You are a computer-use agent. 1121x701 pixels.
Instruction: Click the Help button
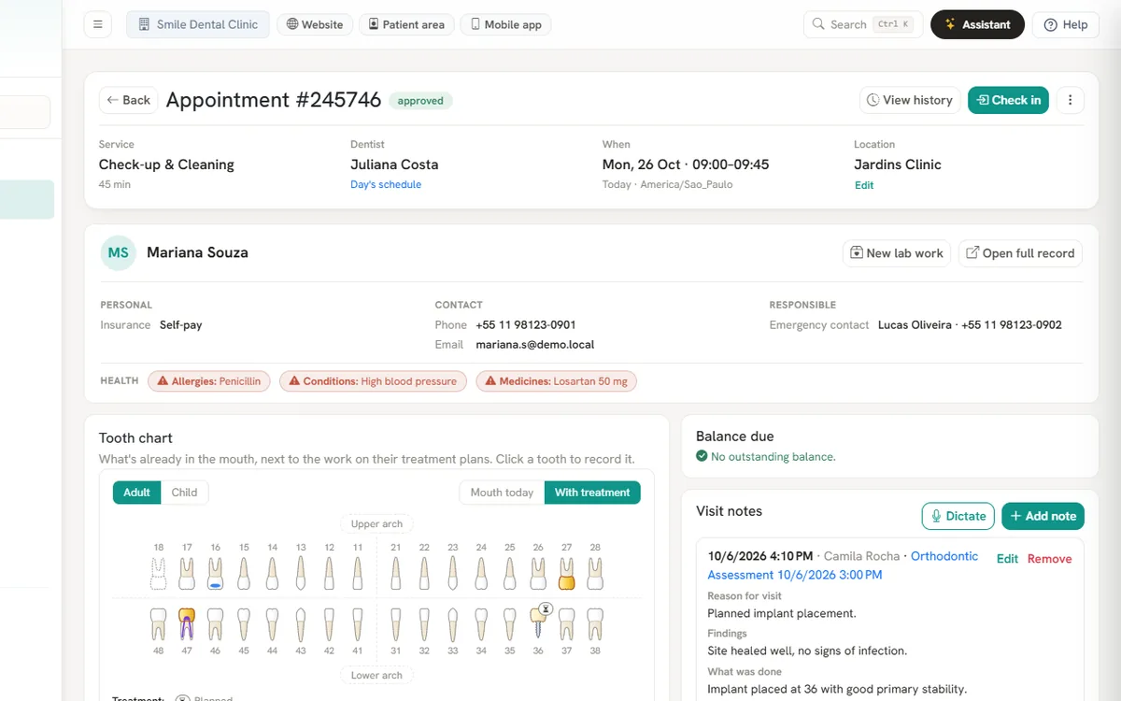click(x=1066, y=24)
